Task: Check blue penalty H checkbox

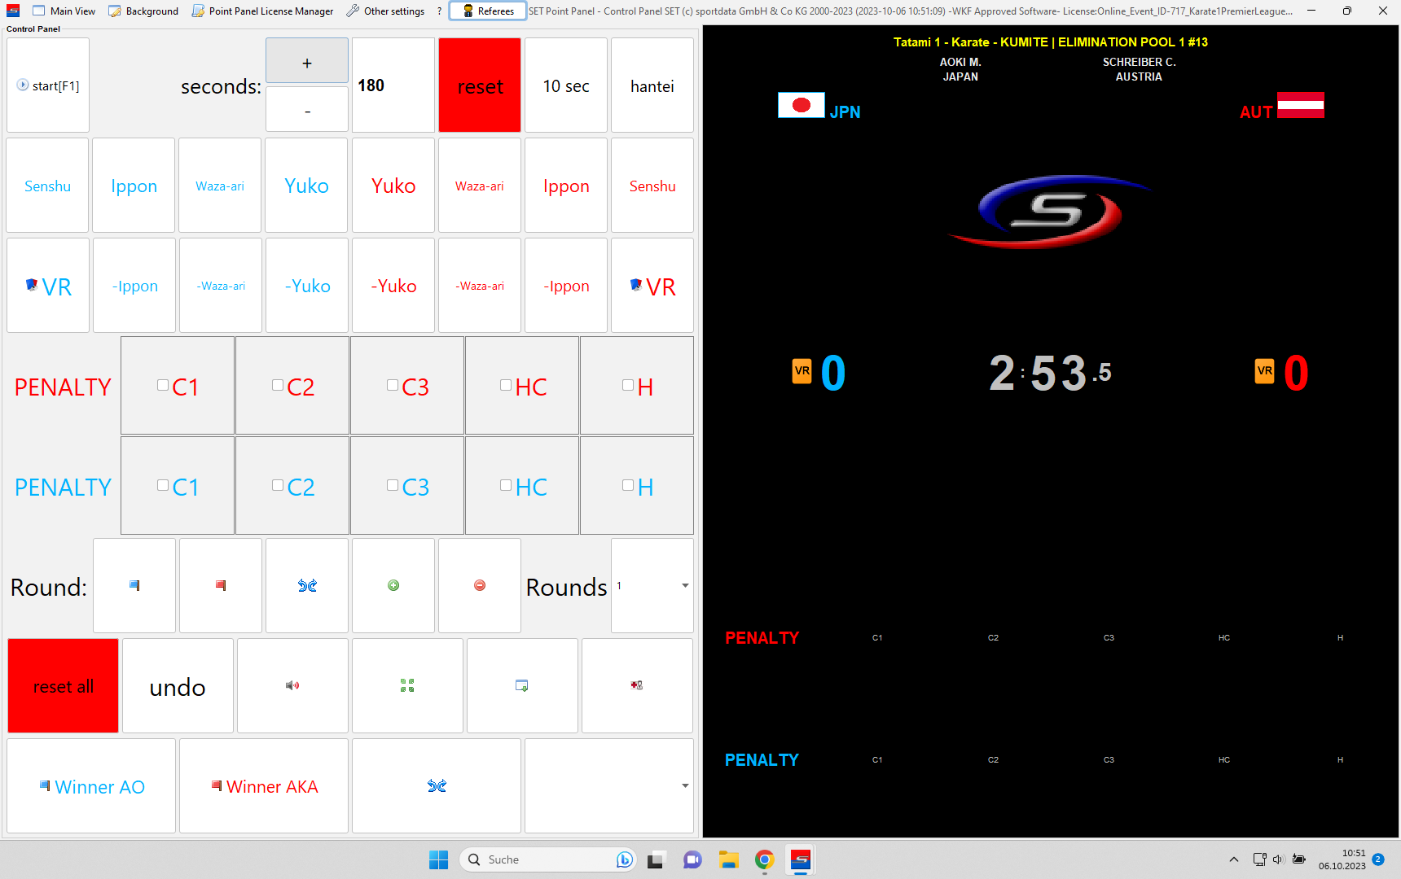Action: coord(628,485)
